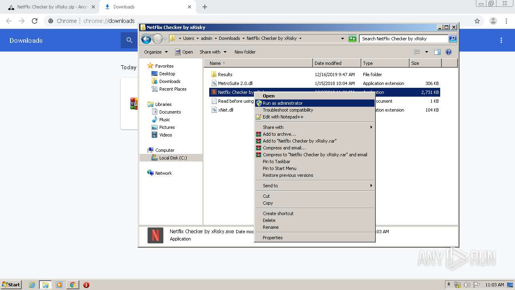Expand the view options dropdown arrow
Image resolution: width=515 pixels, height=290 pixels.
[x=426, y=52]
